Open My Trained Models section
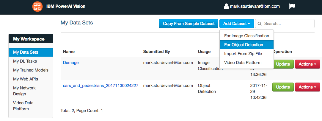Viewport: 322px width, 121px height. (x=31, y=70)
